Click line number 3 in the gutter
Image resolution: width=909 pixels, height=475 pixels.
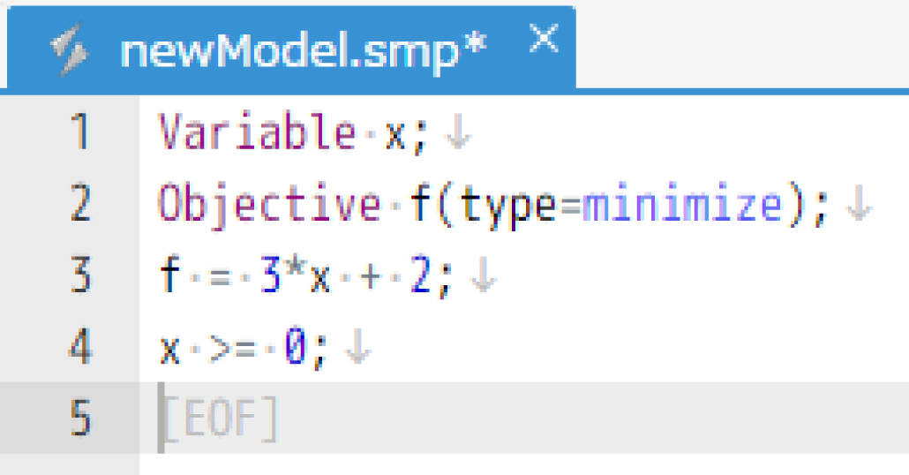tap(80, 275)
